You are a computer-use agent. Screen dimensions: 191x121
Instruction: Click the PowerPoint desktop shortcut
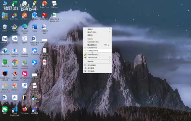(44, 4)
